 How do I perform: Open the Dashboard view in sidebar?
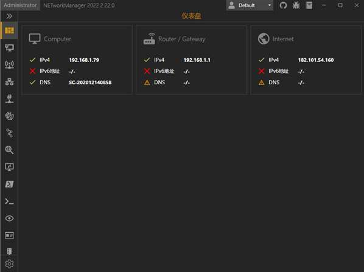[x=9, y=30]
